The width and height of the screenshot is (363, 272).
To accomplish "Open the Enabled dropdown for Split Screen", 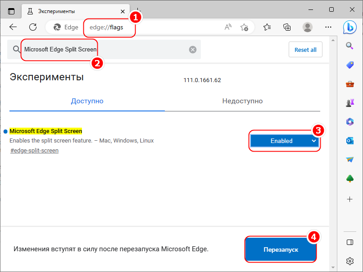I will pyautogui.click(x=285, y=141).
